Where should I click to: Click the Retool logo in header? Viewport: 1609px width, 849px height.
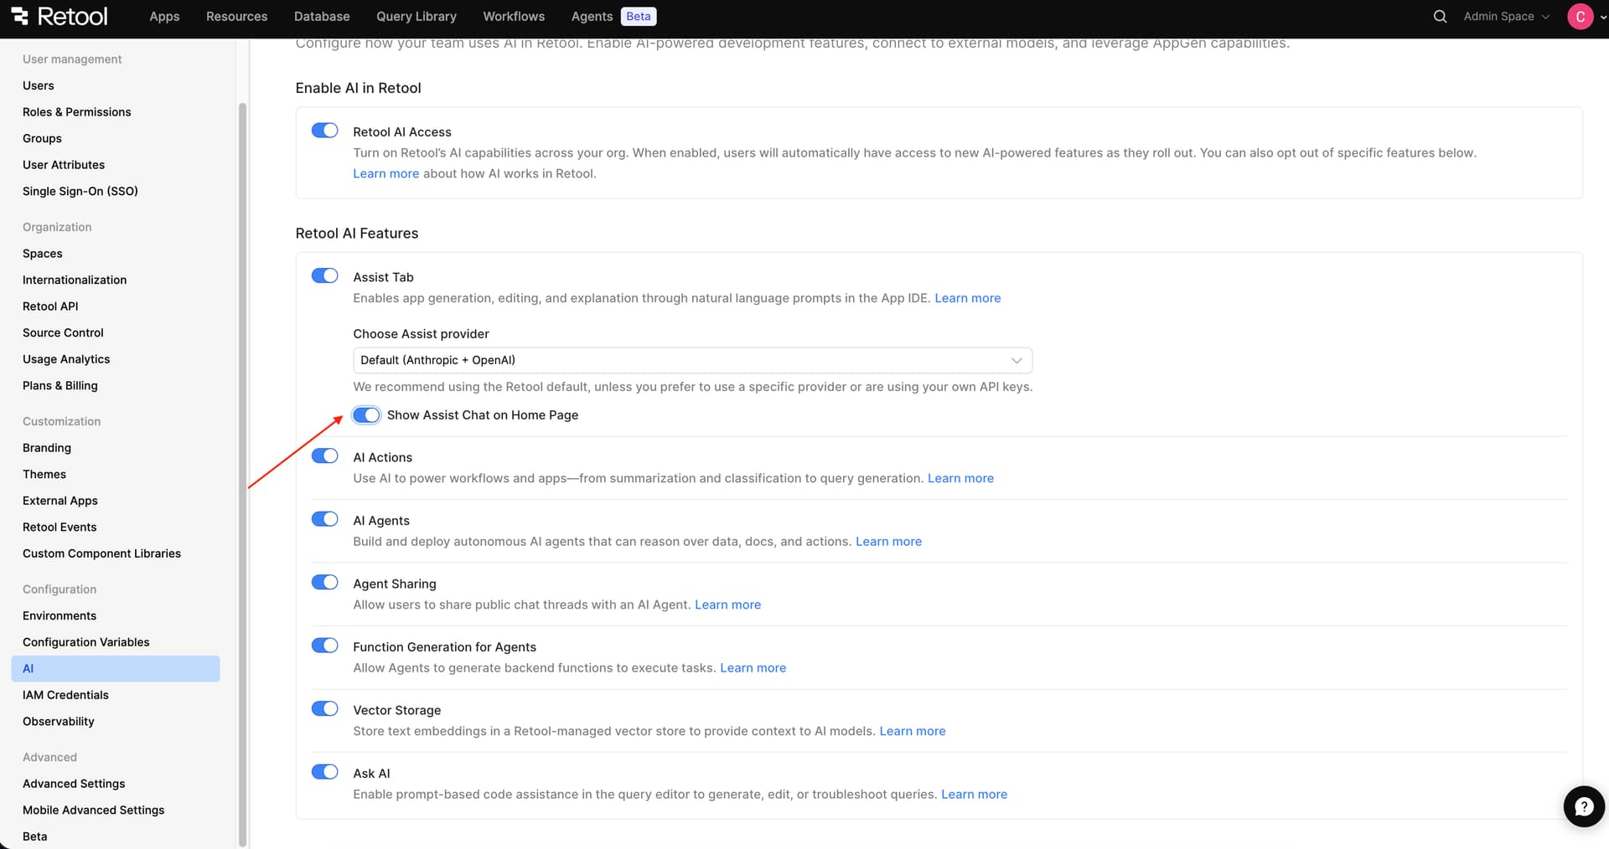click(x=59, y=16)
